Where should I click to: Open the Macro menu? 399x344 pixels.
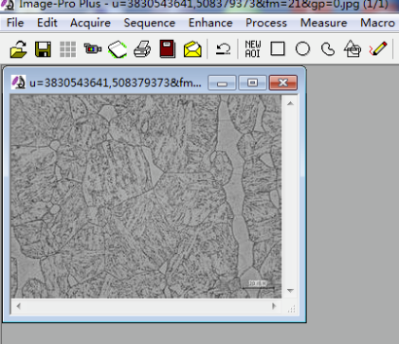377,23
